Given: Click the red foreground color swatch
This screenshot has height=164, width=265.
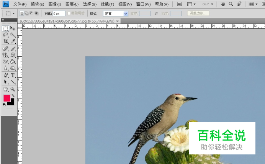Looking at the screenshot, I should [7, 98].
